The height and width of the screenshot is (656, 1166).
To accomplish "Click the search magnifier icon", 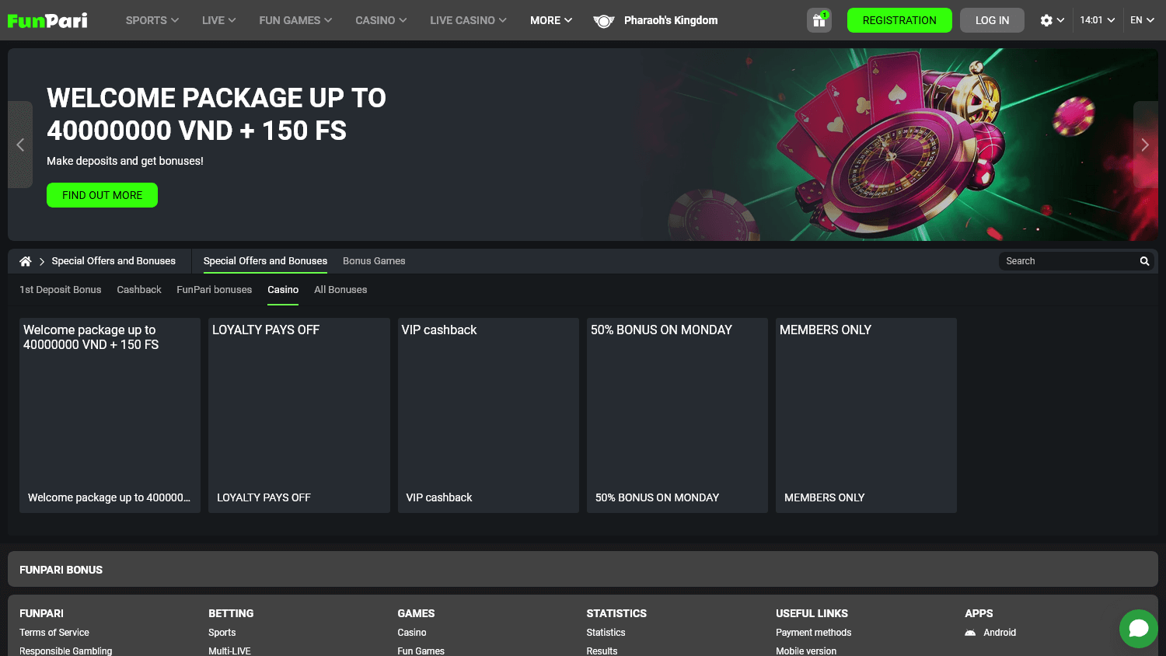I will pos(1143,261).
